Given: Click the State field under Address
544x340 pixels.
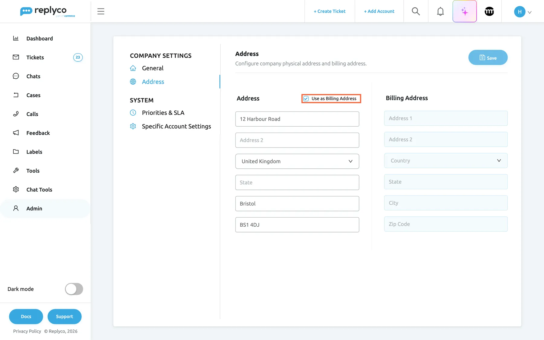Looking at the screenshot, I should point(297,183).
